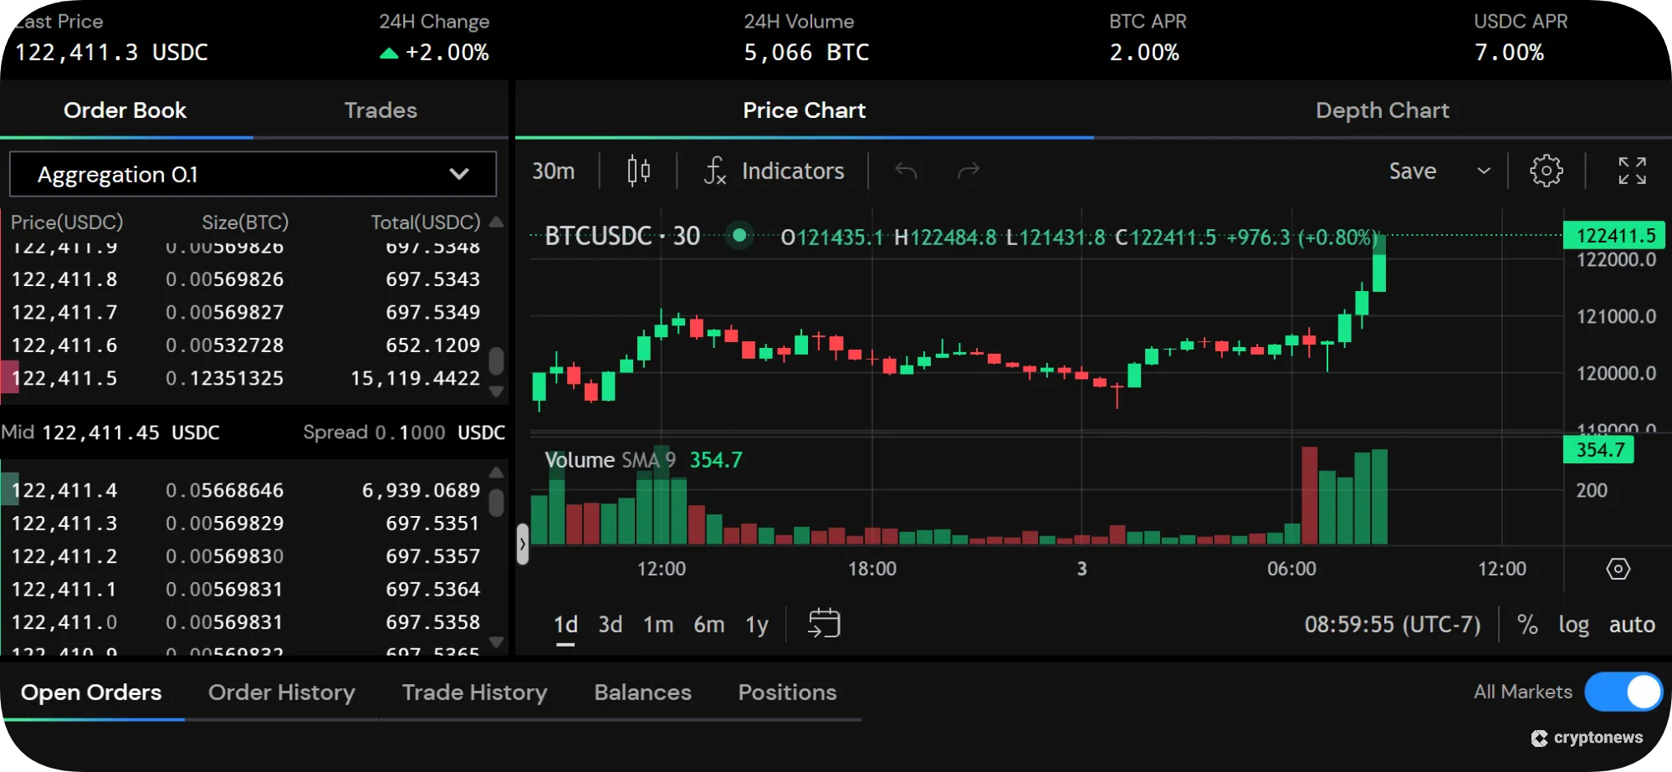Screen dimensions: 1672x772
Task: Open the Balances tab
Action: point(642,693)
